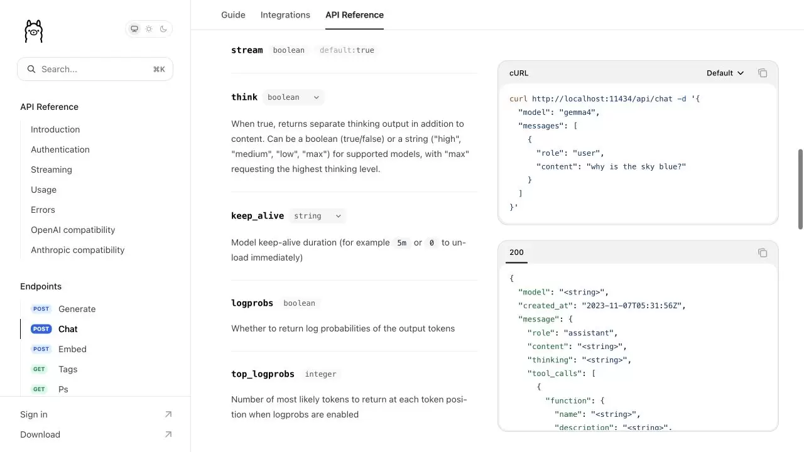Go to the Usage page
804x452 pixels.
(43, 190)
